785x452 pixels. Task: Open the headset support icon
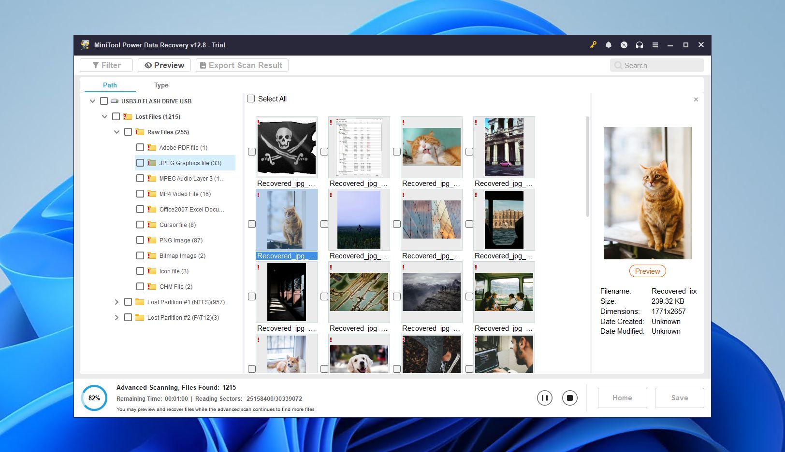(639, 44)
